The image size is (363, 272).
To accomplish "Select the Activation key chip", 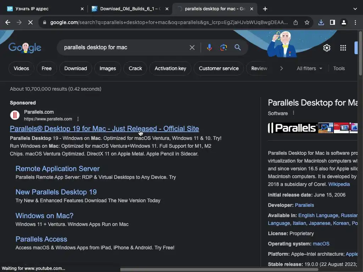I will pos(171,68).
